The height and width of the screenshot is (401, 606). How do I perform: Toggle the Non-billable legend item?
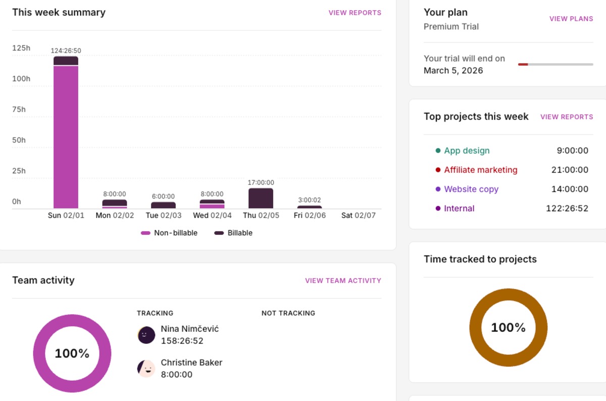(169, 233)
